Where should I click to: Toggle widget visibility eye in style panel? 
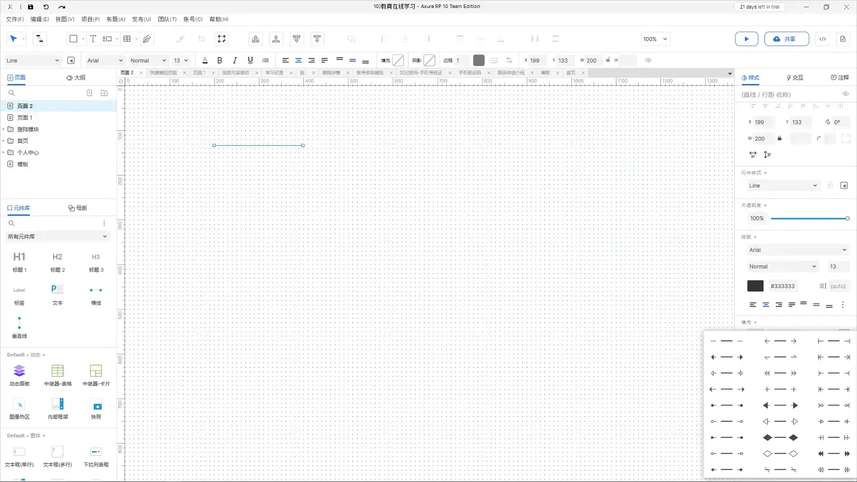(845, 94)
